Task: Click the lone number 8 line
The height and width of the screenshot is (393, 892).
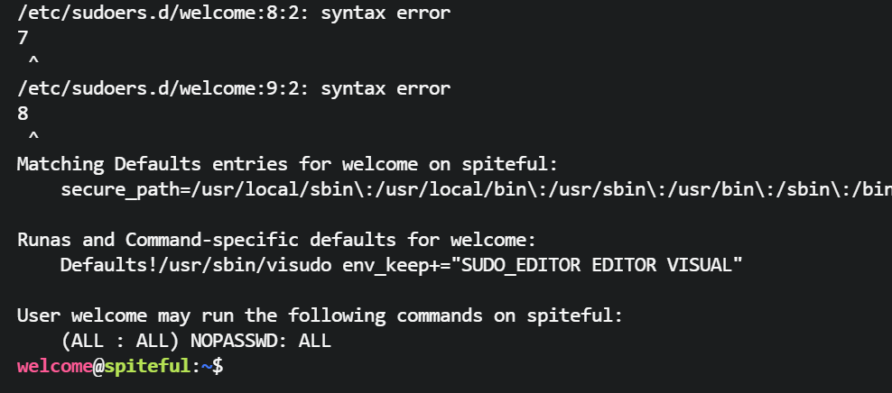Action: (x=23, y=114)
